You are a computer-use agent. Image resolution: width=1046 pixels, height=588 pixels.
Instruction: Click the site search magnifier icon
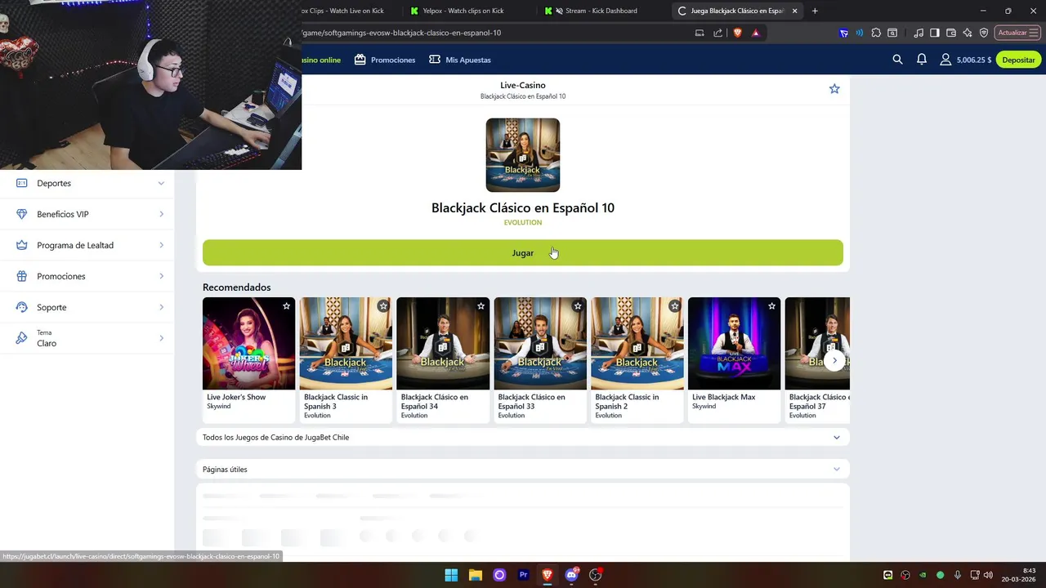[897, 60]
